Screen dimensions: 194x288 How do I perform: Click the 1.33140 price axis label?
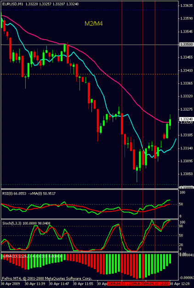coord(186,148)
